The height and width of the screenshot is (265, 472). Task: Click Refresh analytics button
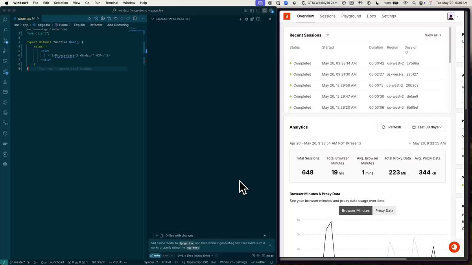pos(391,127)
